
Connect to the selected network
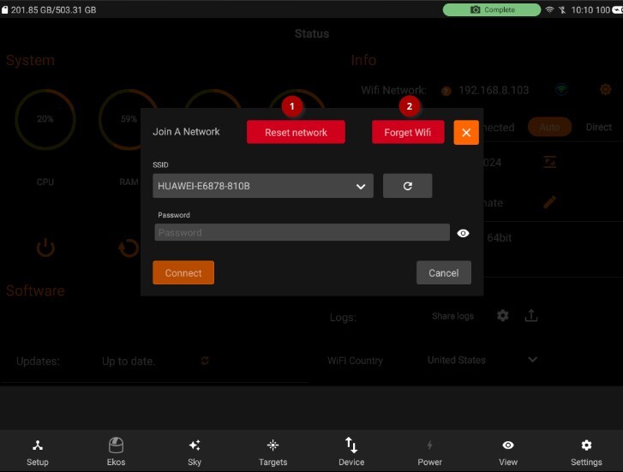click(x=183, y=272)
